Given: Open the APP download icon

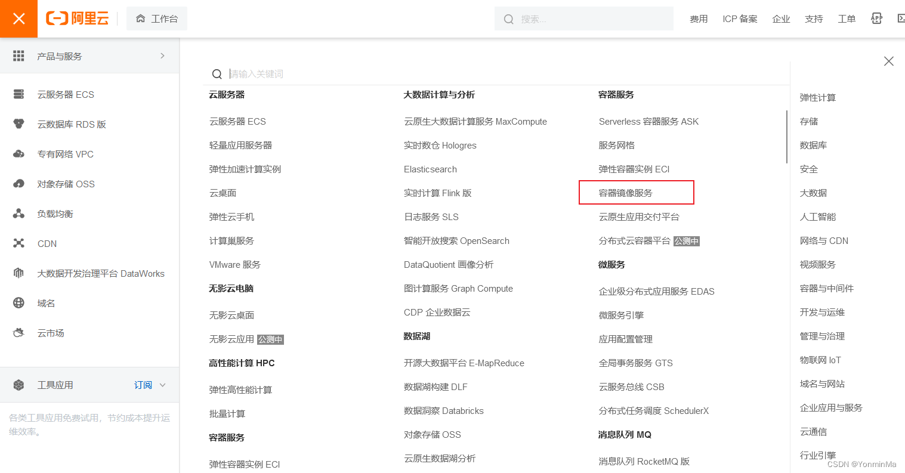Looking at the screenshot, I should (x=876, y=18).
